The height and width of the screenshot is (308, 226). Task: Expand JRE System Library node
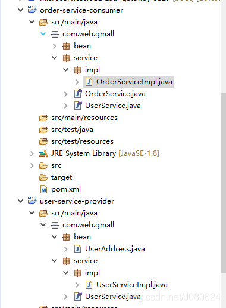click(32, 153)
